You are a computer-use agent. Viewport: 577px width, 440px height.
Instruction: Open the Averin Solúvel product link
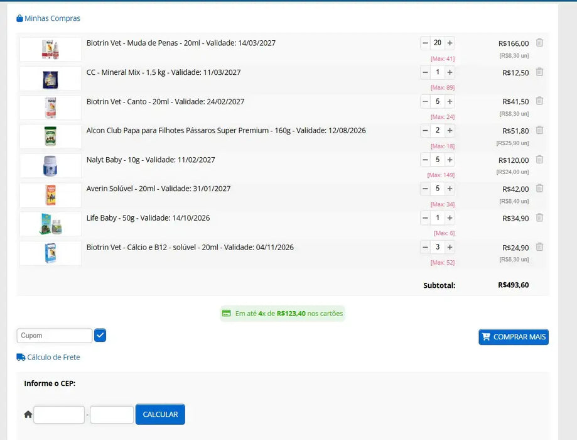(x=158, y=189)
